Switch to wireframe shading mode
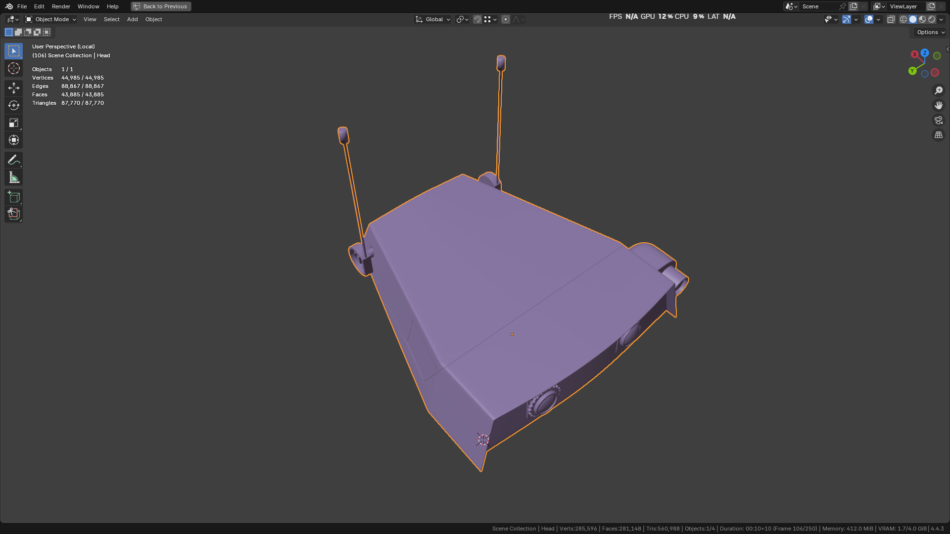 click(903, 19)
